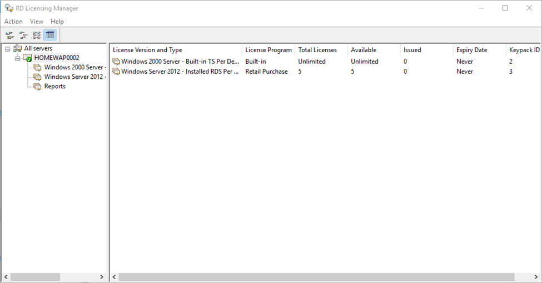Click the license icon on Windows Server 2012 list row
542x283 pixels.
(x=116, y=72)
